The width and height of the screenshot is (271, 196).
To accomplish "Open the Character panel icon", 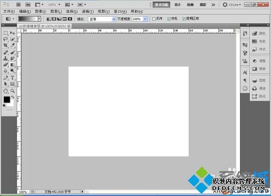I will point(245,72).
